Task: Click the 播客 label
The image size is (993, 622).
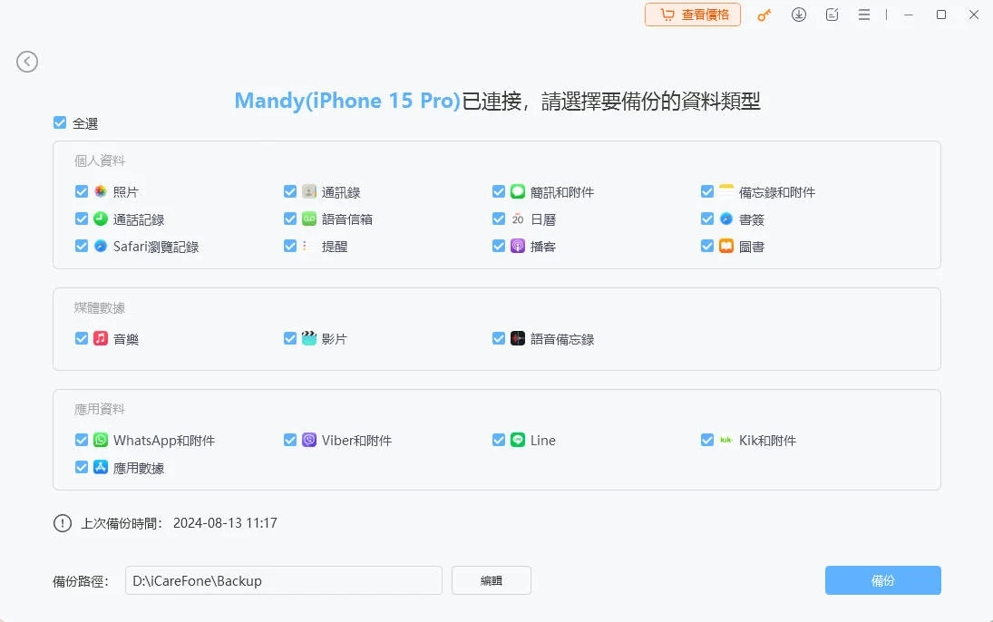Action: pyautogui.click(x=542, y=247)
